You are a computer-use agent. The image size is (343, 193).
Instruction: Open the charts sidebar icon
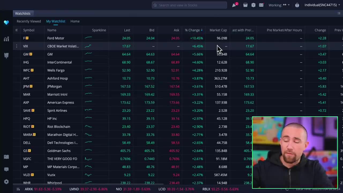coord(6,39)
